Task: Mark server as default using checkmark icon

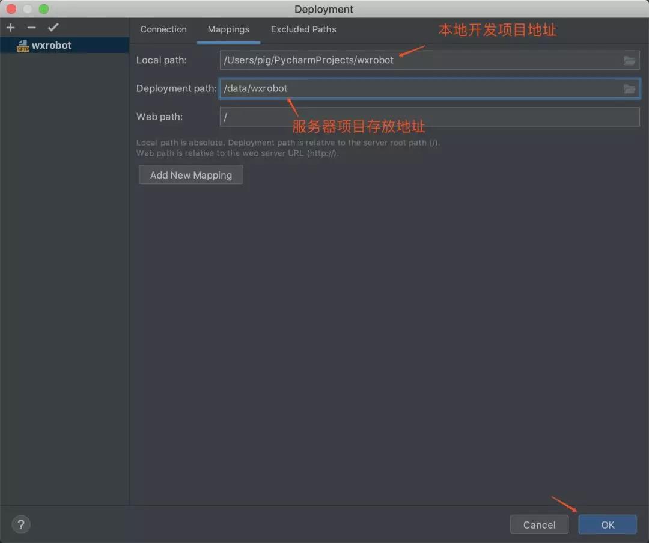Action: point(53,28)
